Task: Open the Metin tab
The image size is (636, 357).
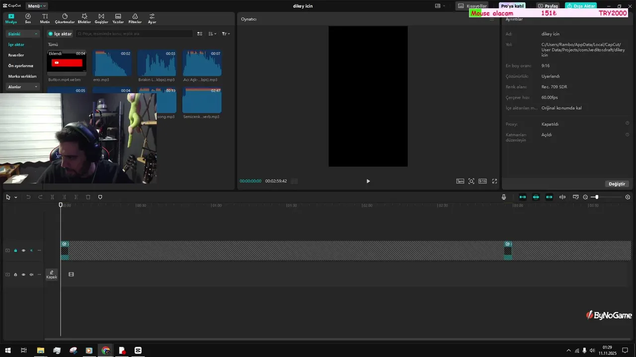Action: tap(45, 19)
